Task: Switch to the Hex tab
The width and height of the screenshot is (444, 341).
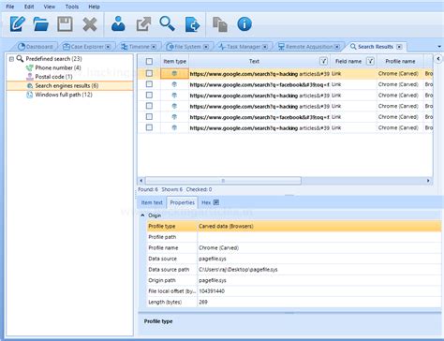Action: [206, 202]
